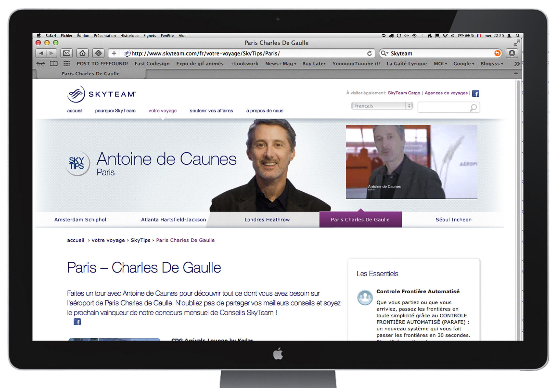Open Reading List glasses icon
550x388 pixels.
tap(41, 64)
